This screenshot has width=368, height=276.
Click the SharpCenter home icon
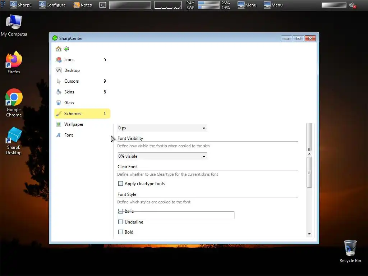59,49
